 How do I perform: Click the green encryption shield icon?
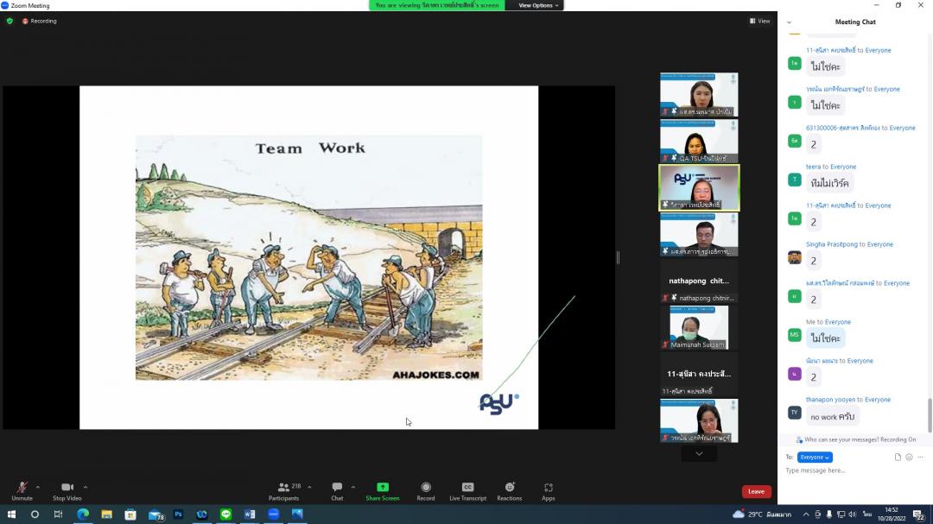pyautogui.click(x=10, y=21)
